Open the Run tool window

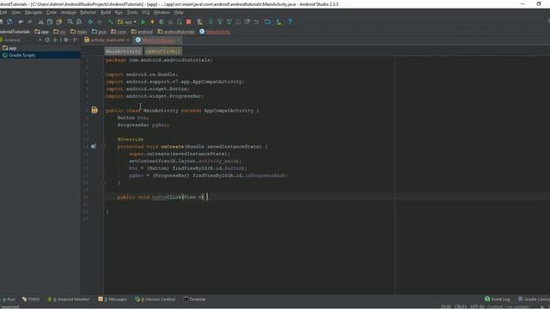pos(9,300)
